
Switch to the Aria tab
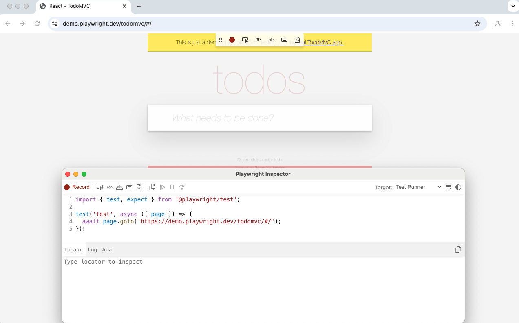coord(107,249)
